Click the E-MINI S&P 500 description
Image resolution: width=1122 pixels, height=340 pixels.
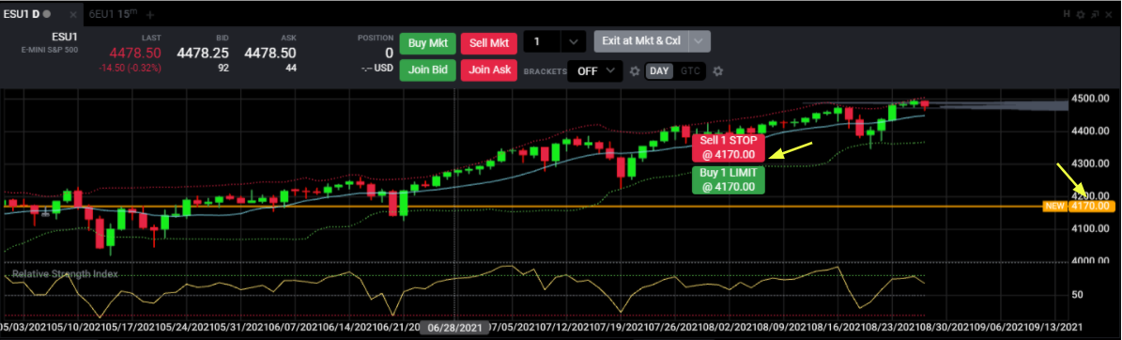pos(50,50)
